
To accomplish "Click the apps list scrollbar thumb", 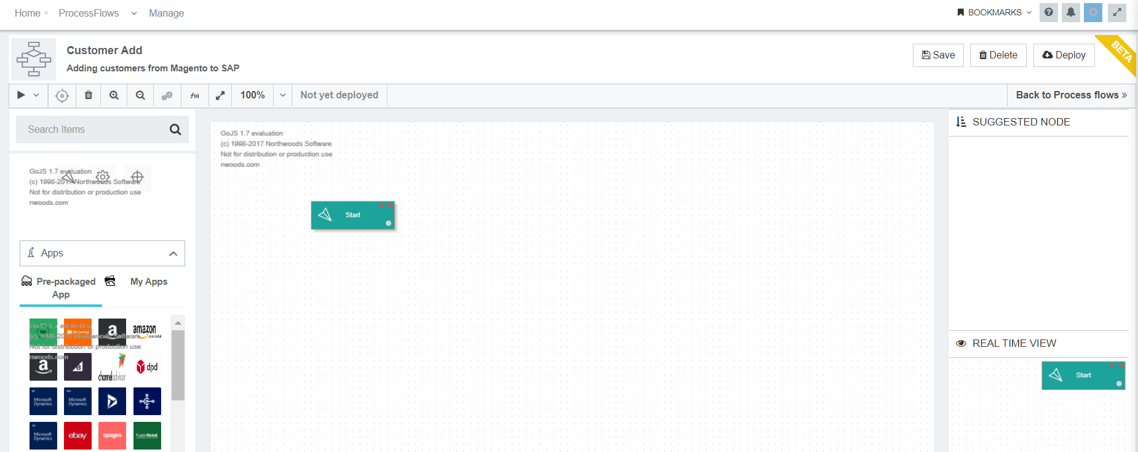I will 178,365.
